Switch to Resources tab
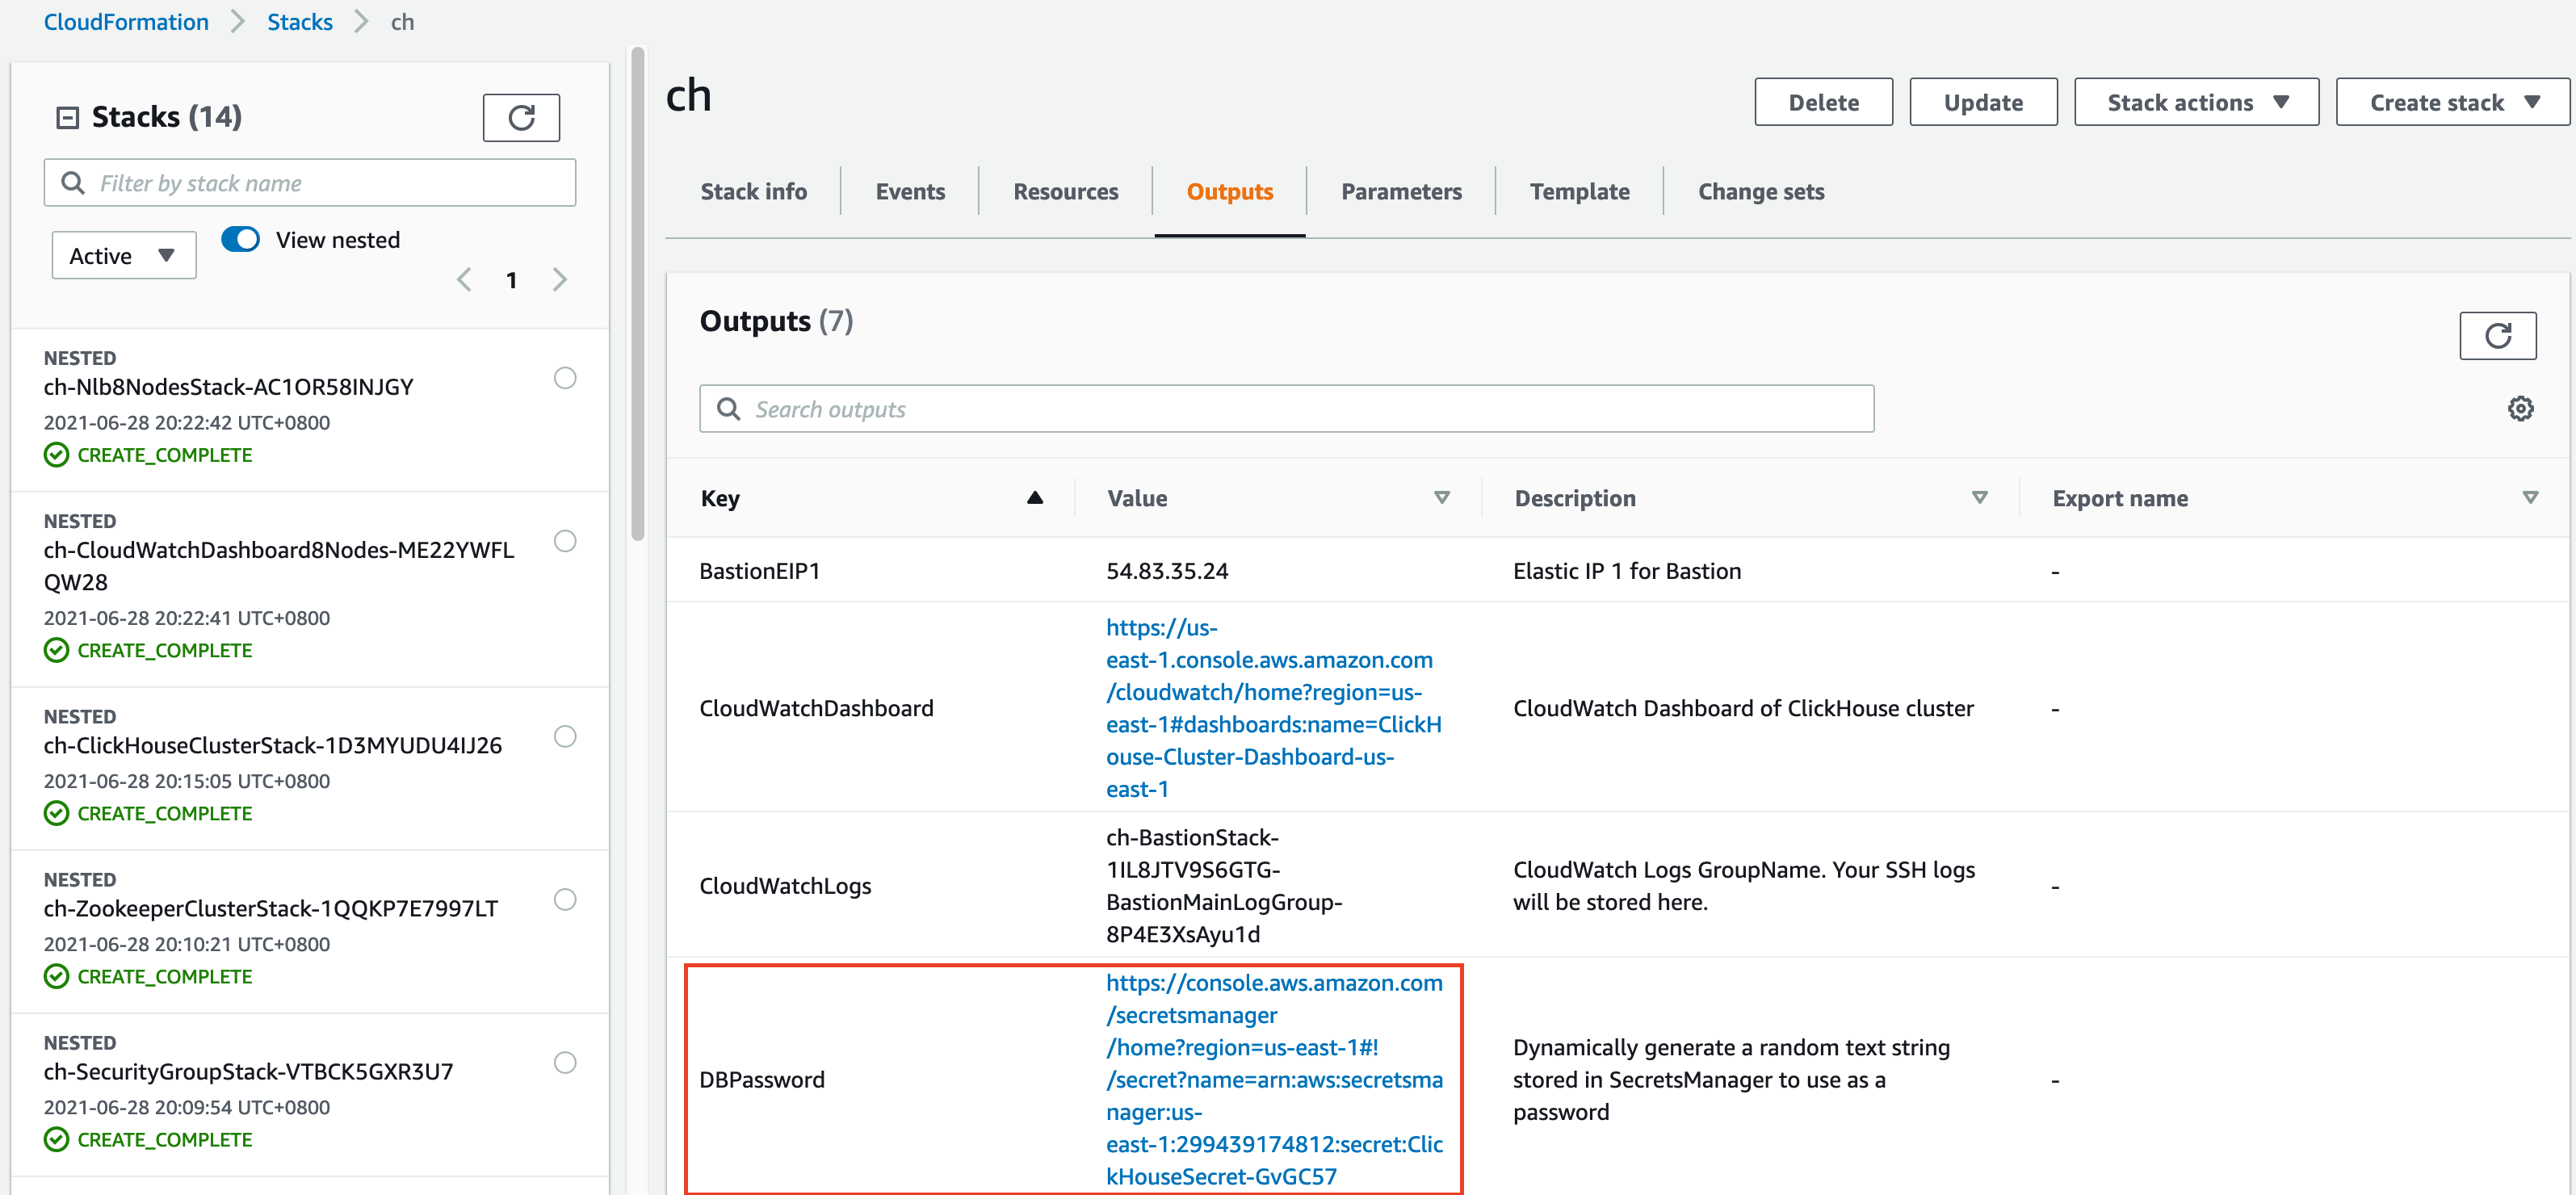This screenshot has width=2576, height=1195. [1065, 191]
